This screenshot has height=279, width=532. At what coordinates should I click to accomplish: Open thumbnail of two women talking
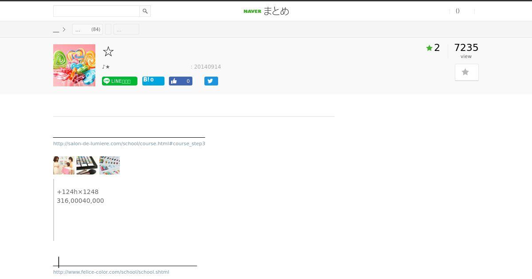pos(64,165)
